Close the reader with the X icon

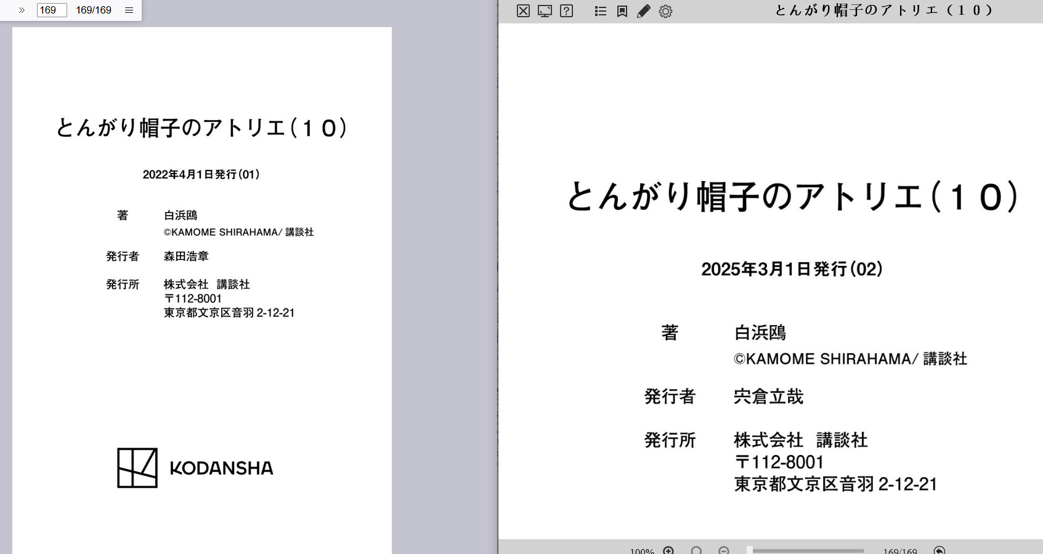523,10
